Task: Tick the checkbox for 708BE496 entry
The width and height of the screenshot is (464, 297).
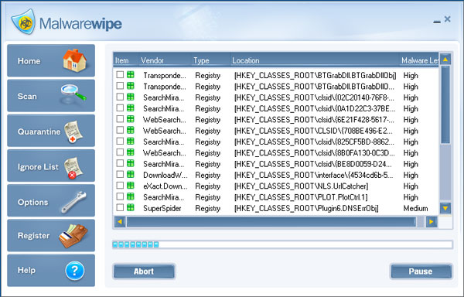Action: (120, 130)
